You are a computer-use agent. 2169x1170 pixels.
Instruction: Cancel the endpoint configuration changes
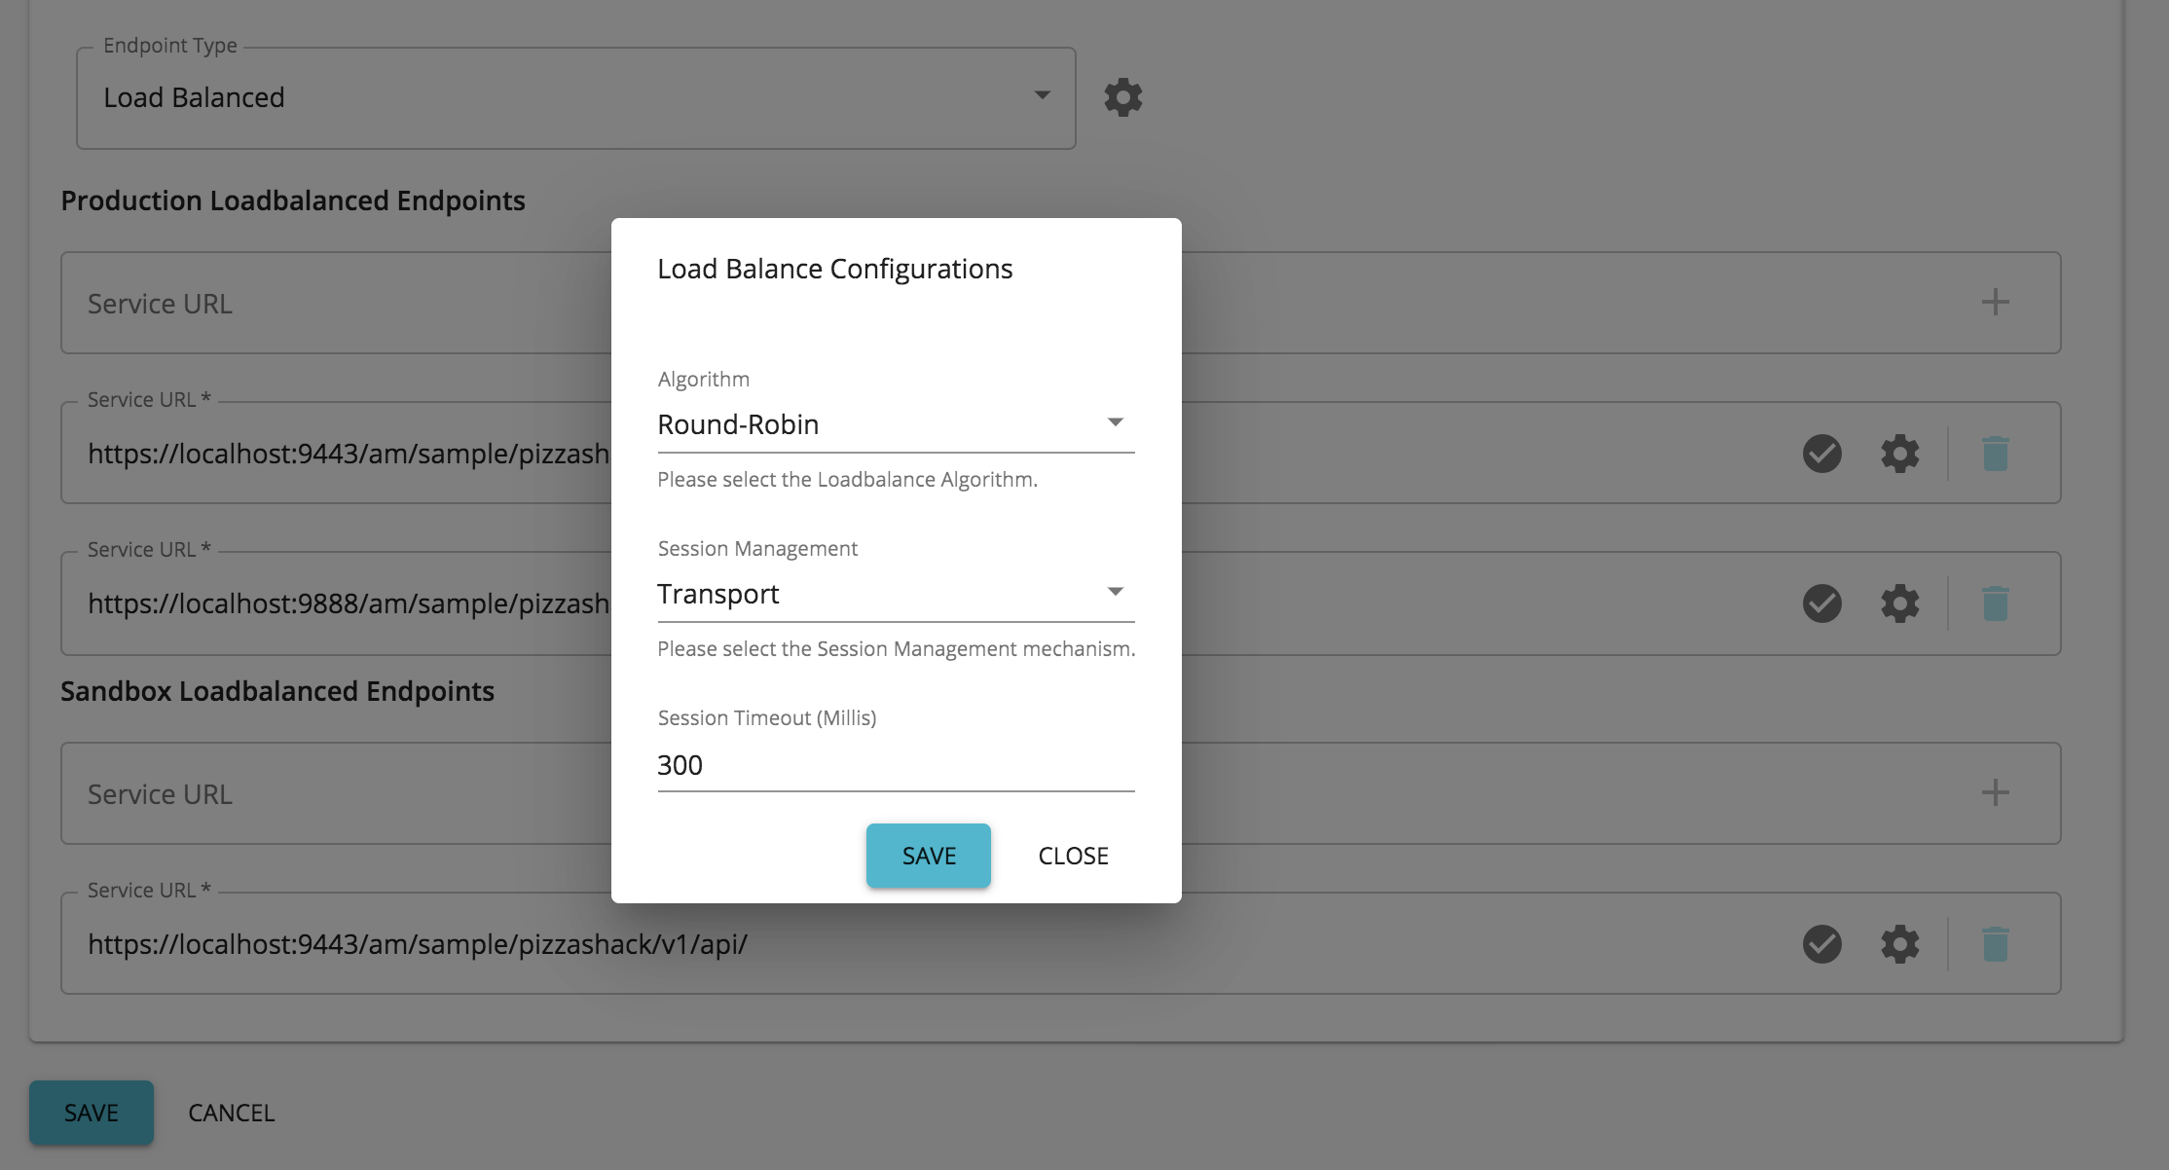(x=230, y=1112)
